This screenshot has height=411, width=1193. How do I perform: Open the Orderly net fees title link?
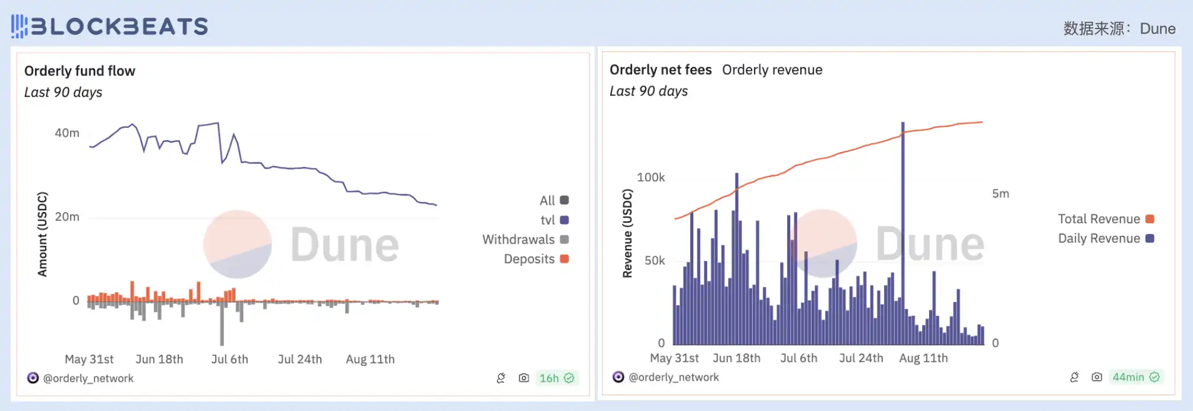coord(660,69)
